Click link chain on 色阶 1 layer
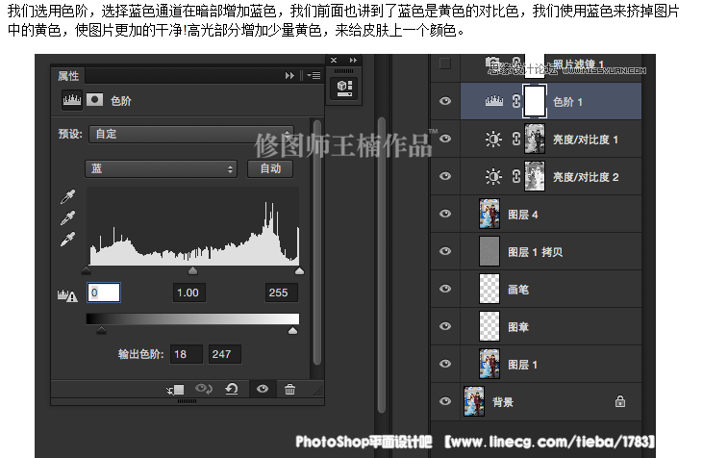This screenshot has width=703, height=458. pos(516,102)
